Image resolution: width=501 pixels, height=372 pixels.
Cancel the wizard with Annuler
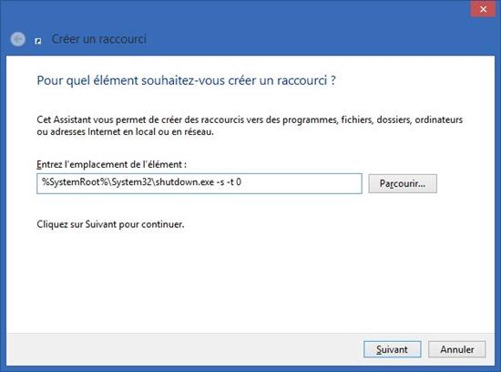pos(457,349)
